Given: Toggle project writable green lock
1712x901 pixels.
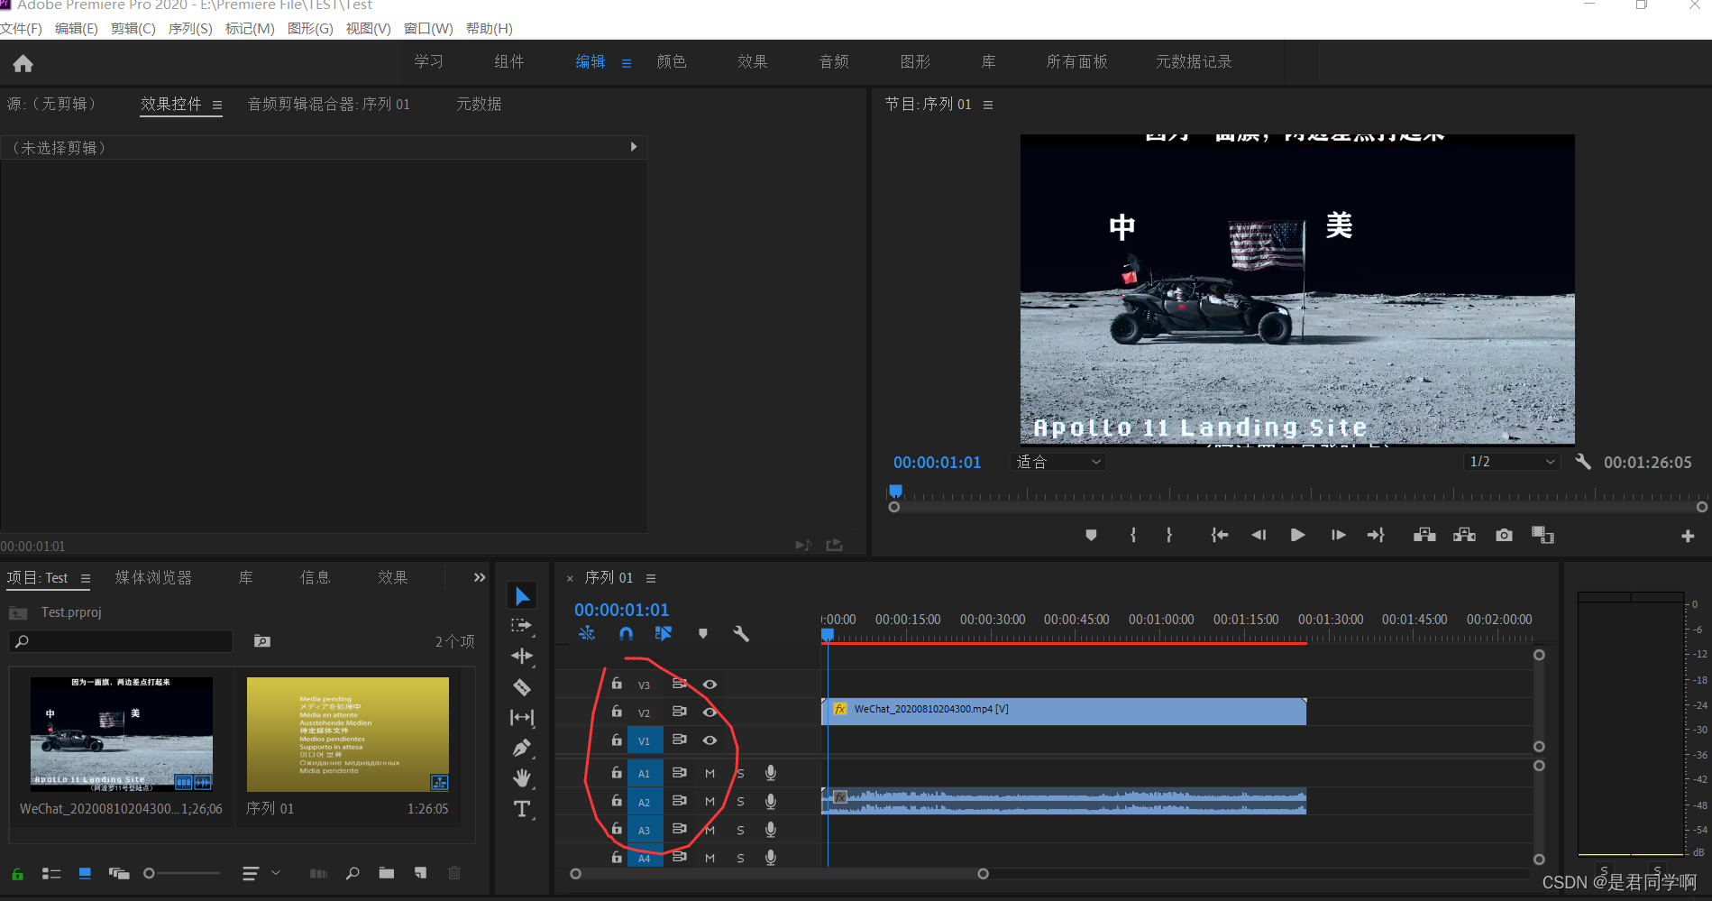Looking at the screenshot, I should [17, 874].
